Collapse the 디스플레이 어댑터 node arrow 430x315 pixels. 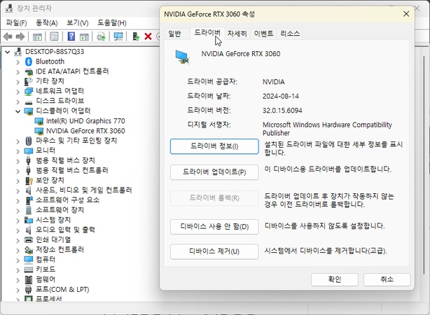[18, 111]
